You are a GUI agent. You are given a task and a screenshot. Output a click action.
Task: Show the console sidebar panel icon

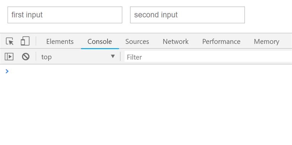pyautogui.click(x=9, y=57)
